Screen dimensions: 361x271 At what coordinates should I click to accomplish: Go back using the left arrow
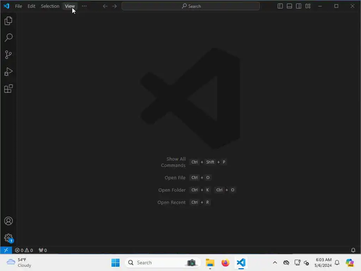coord(105,6)
